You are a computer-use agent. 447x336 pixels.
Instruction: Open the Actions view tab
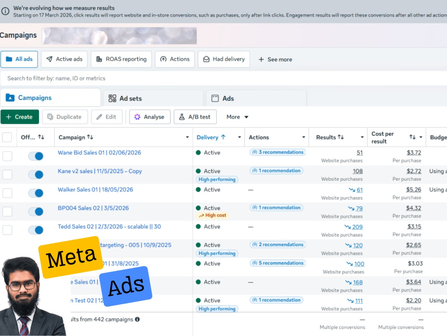175,60
